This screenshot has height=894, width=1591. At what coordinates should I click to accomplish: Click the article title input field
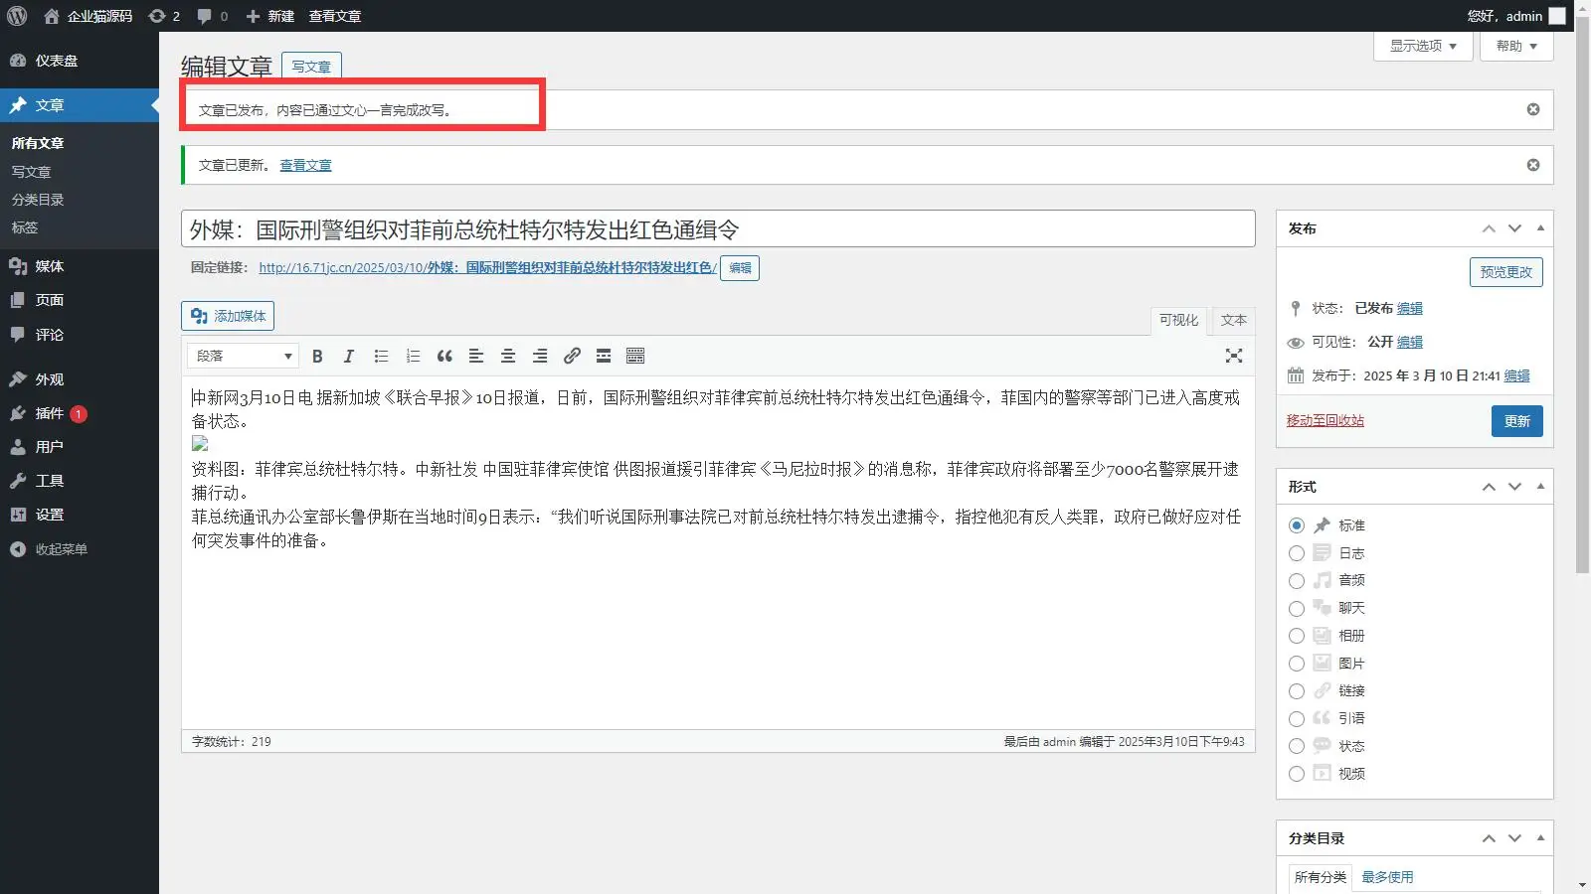coord(717,229)
